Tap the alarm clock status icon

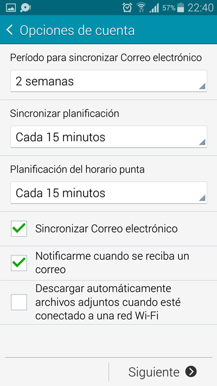[x=127, y=8]
